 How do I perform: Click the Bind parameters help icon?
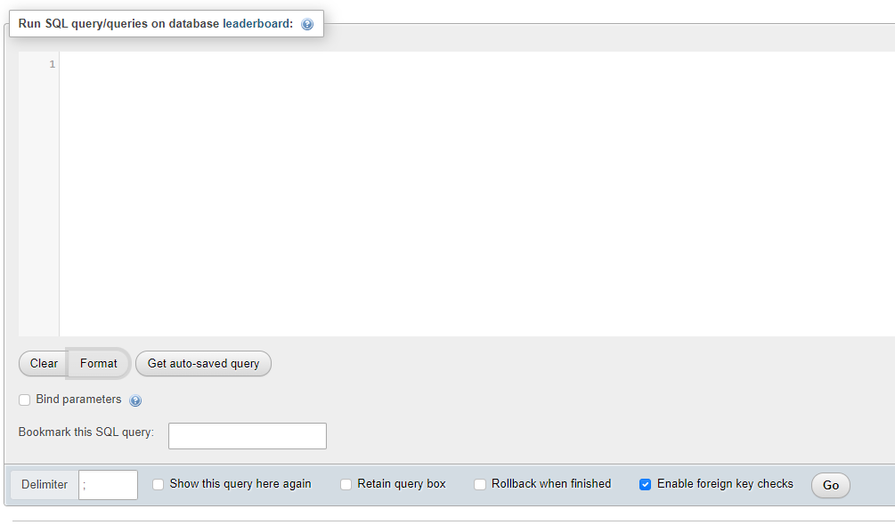click(135, 400)
